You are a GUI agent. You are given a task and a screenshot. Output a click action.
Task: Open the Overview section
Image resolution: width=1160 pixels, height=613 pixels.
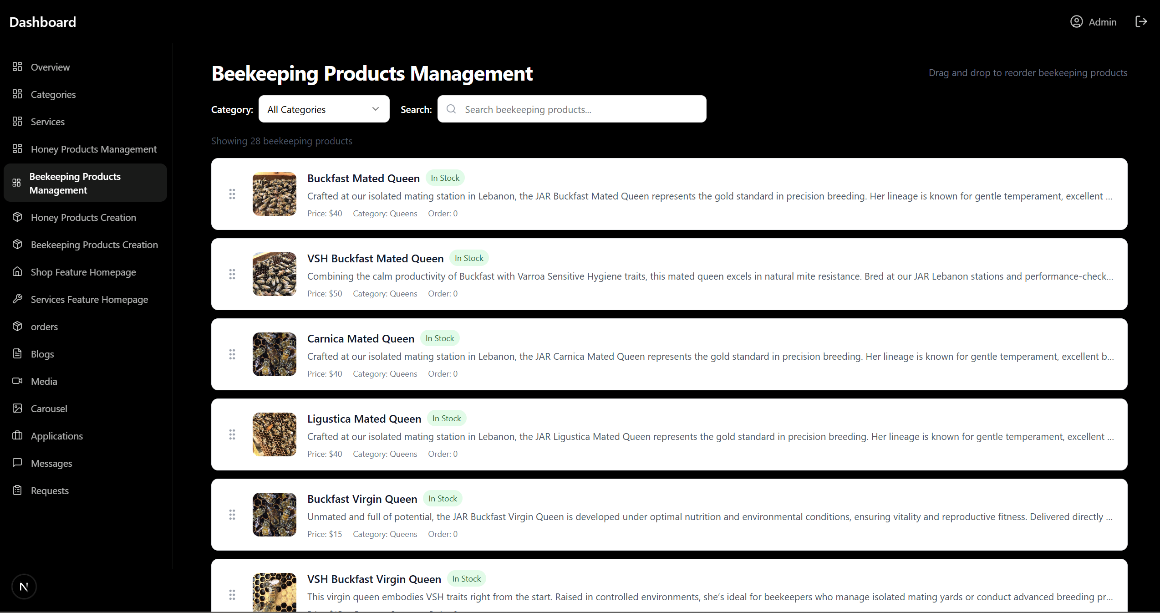[x=50, y=67]
